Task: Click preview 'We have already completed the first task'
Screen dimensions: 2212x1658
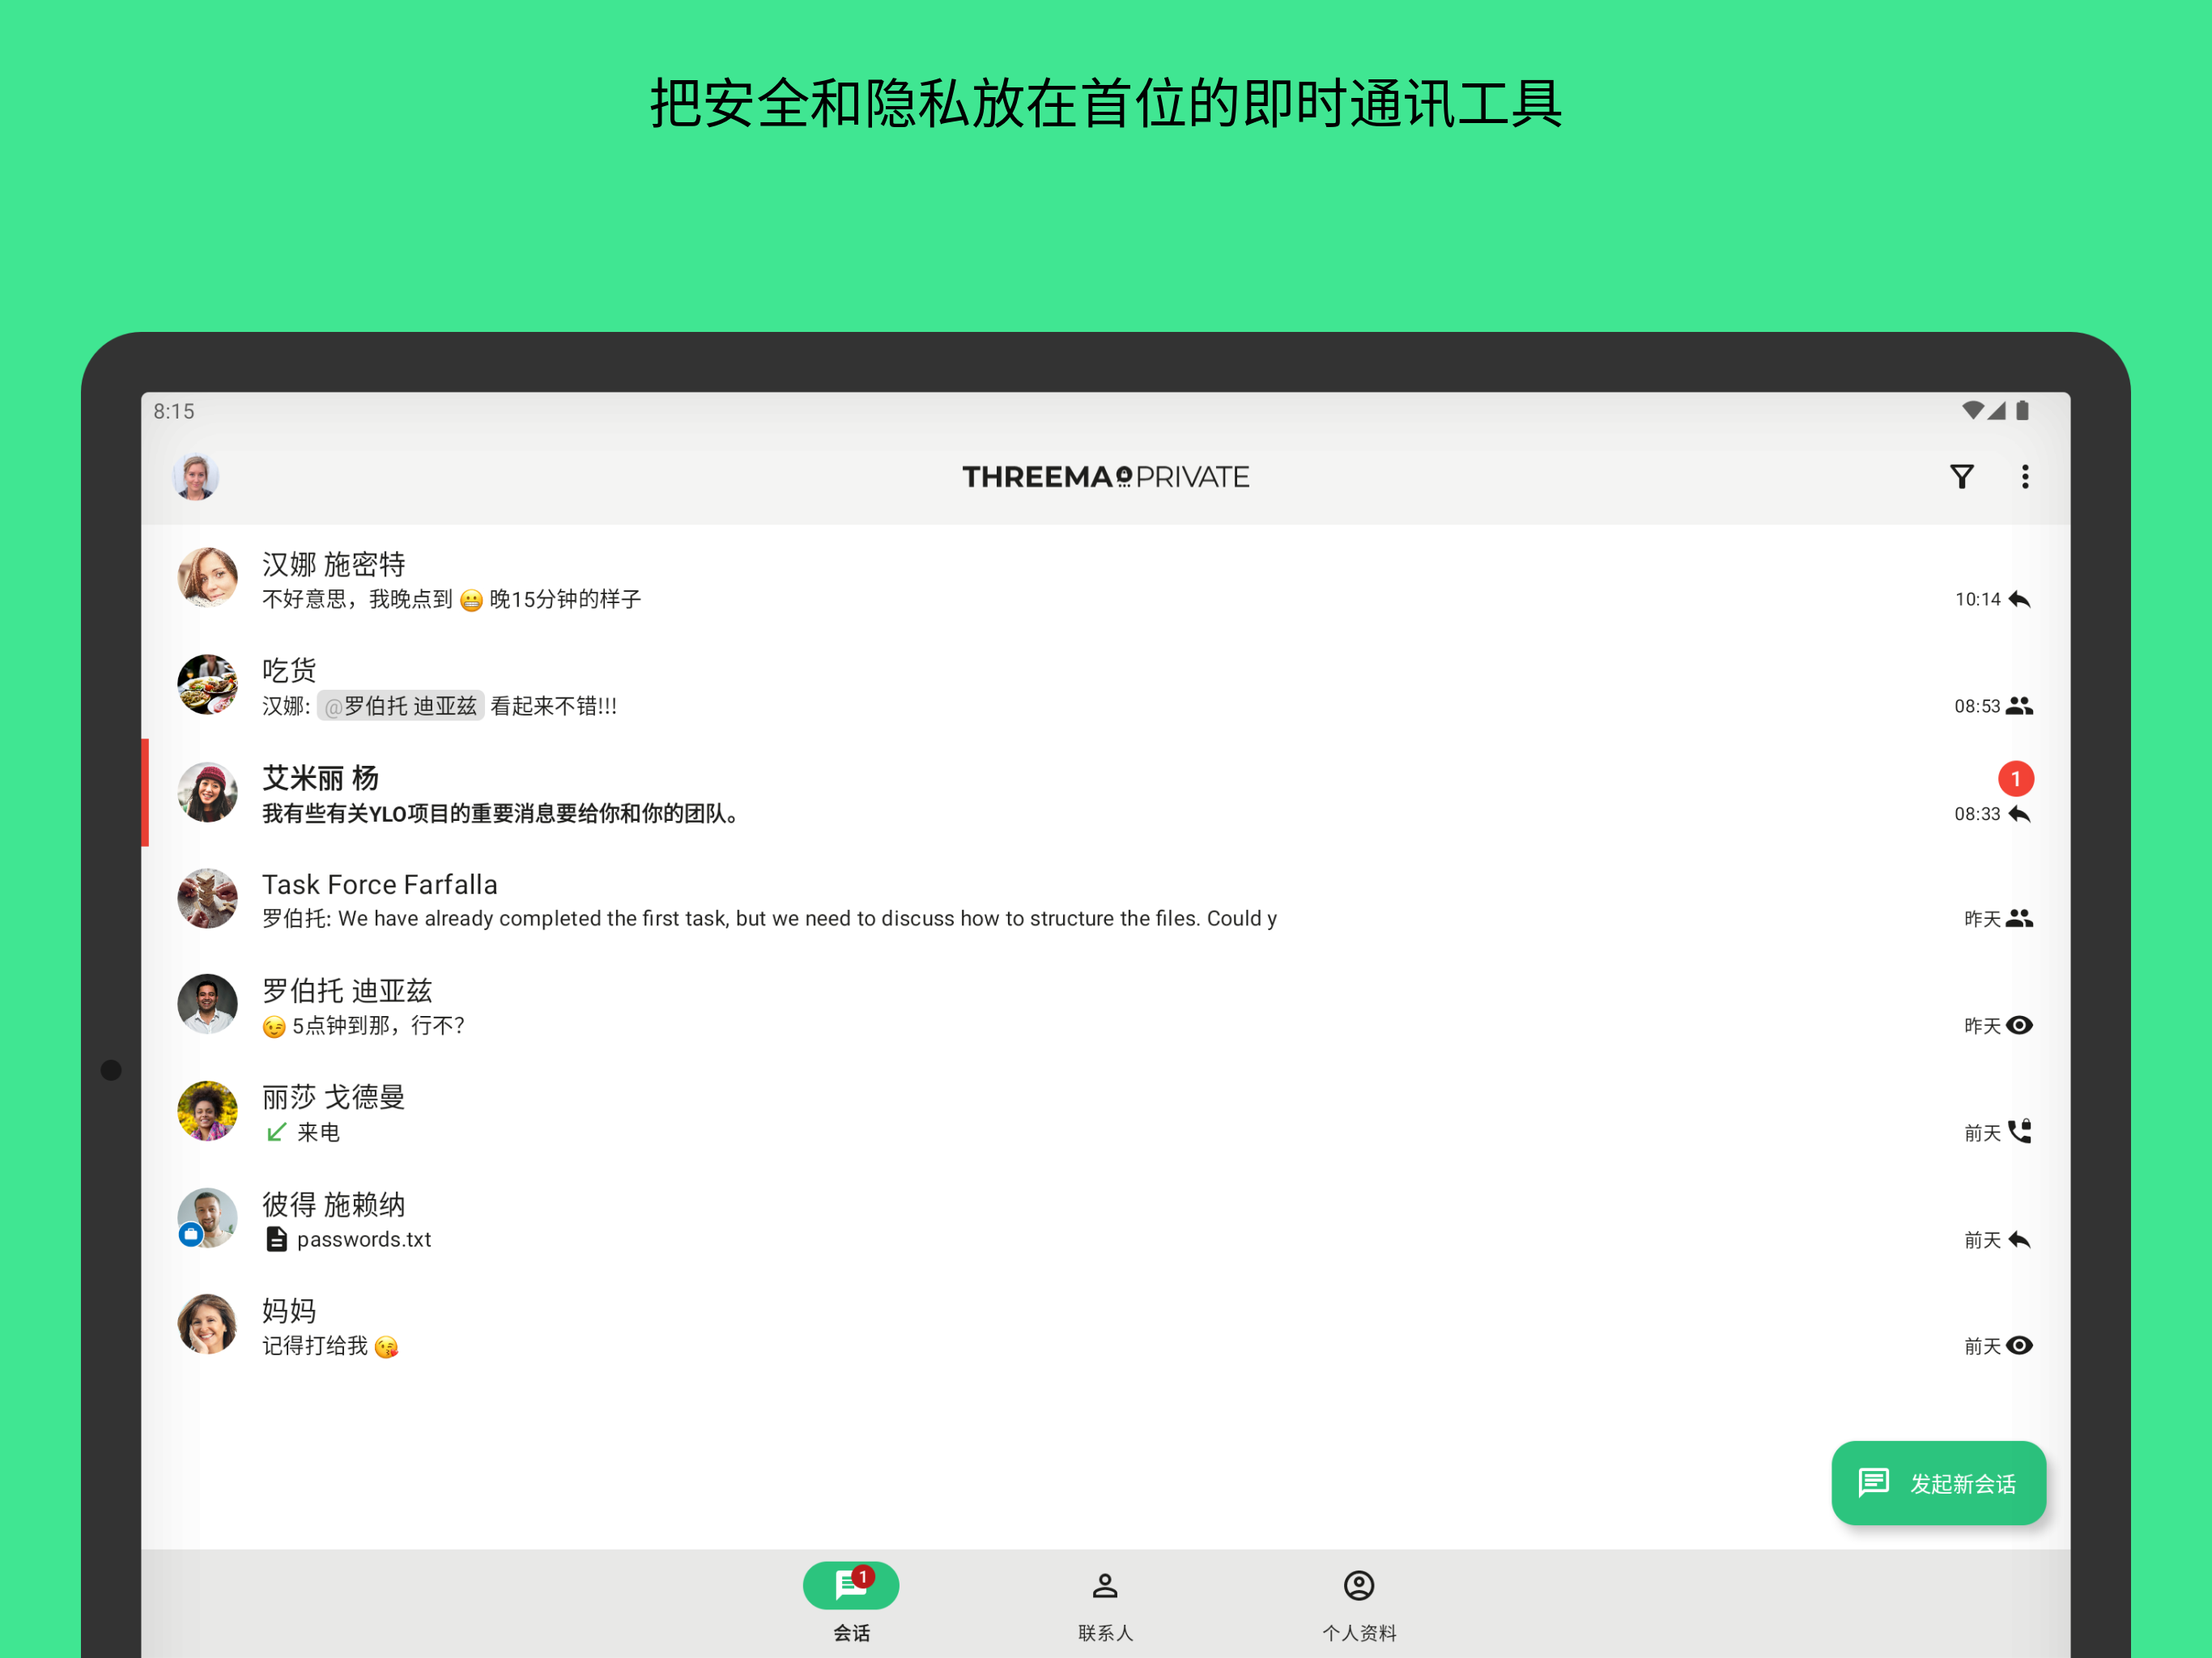Action: pos(770,918)
